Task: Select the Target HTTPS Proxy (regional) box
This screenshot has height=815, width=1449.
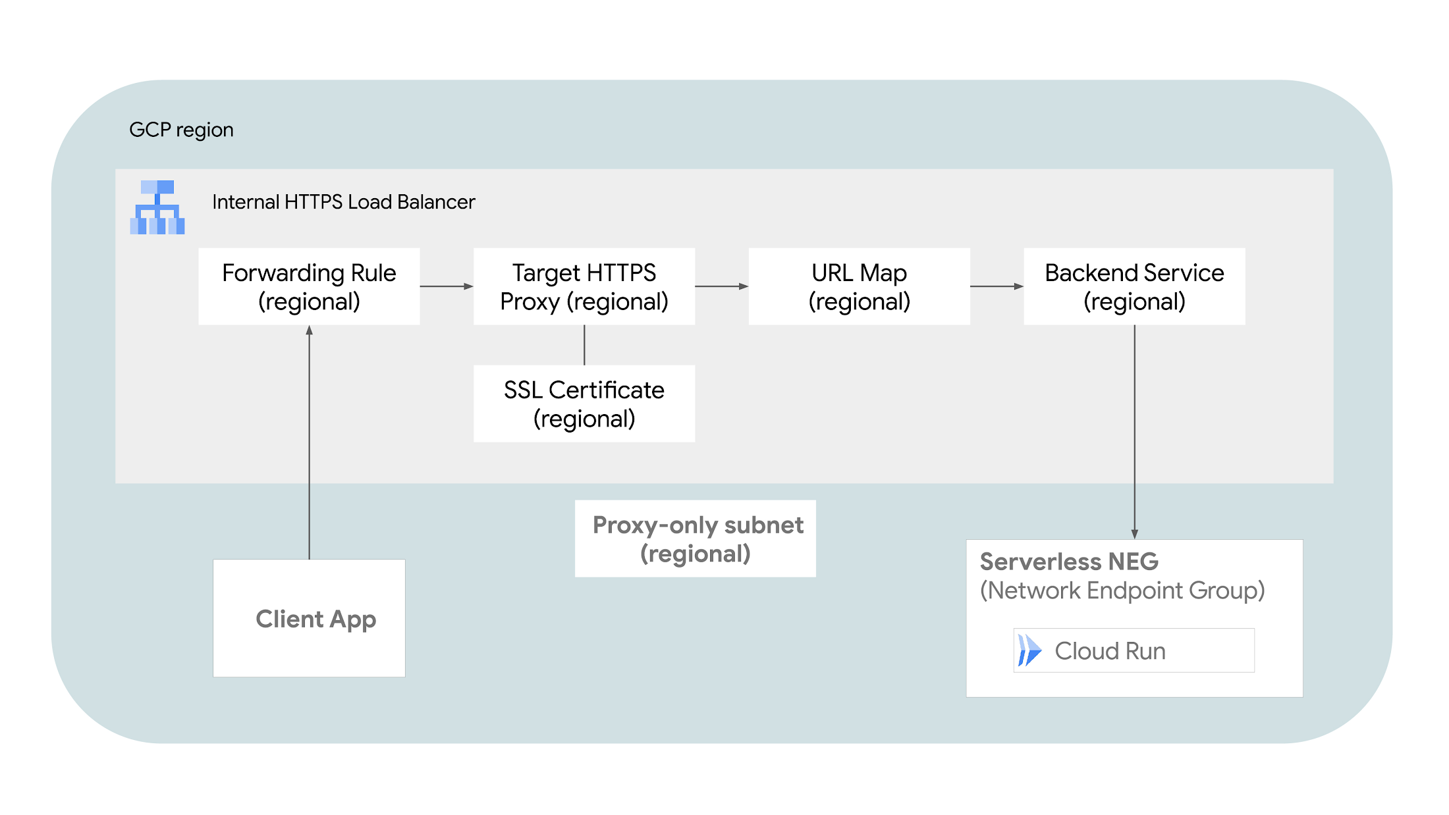Action: tap(584, 286)
